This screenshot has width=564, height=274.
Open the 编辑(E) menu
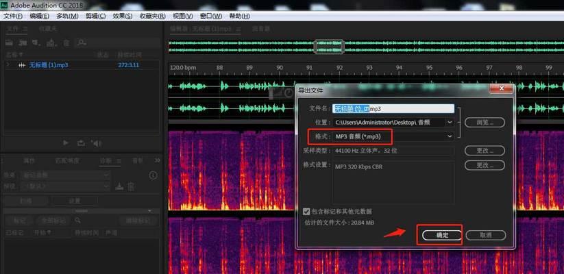coord(40,16)
